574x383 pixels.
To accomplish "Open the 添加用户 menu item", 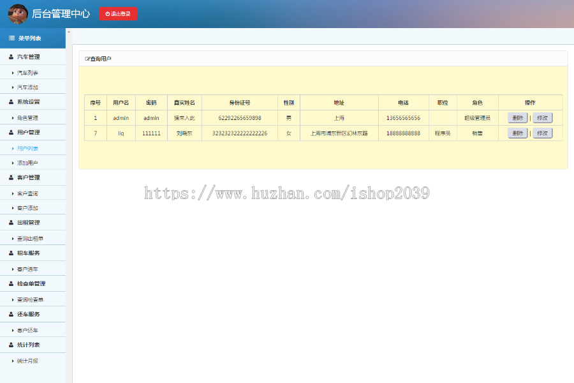I will coord(33,163).
